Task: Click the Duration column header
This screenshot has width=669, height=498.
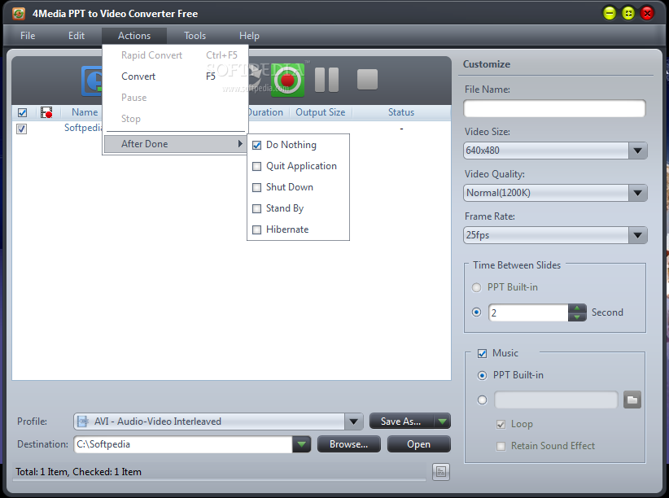Action: coord(265,112)
